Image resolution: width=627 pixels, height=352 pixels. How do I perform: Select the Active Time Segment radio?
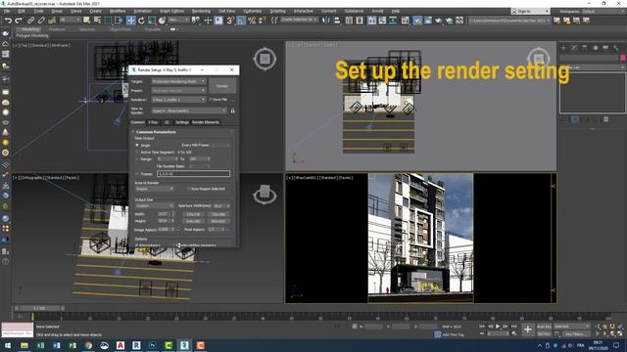coord(137,153)
